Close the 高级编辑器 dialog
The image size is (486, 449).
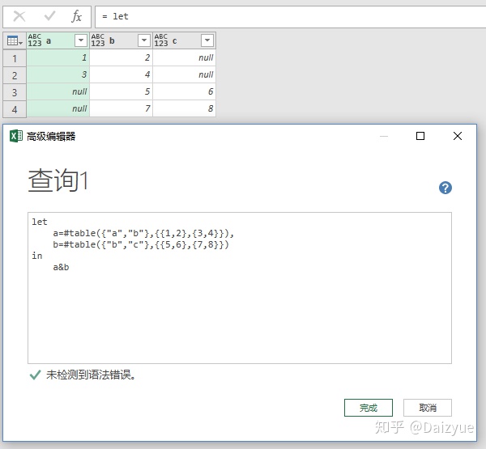pyautogui.click(x=457, y=136)
